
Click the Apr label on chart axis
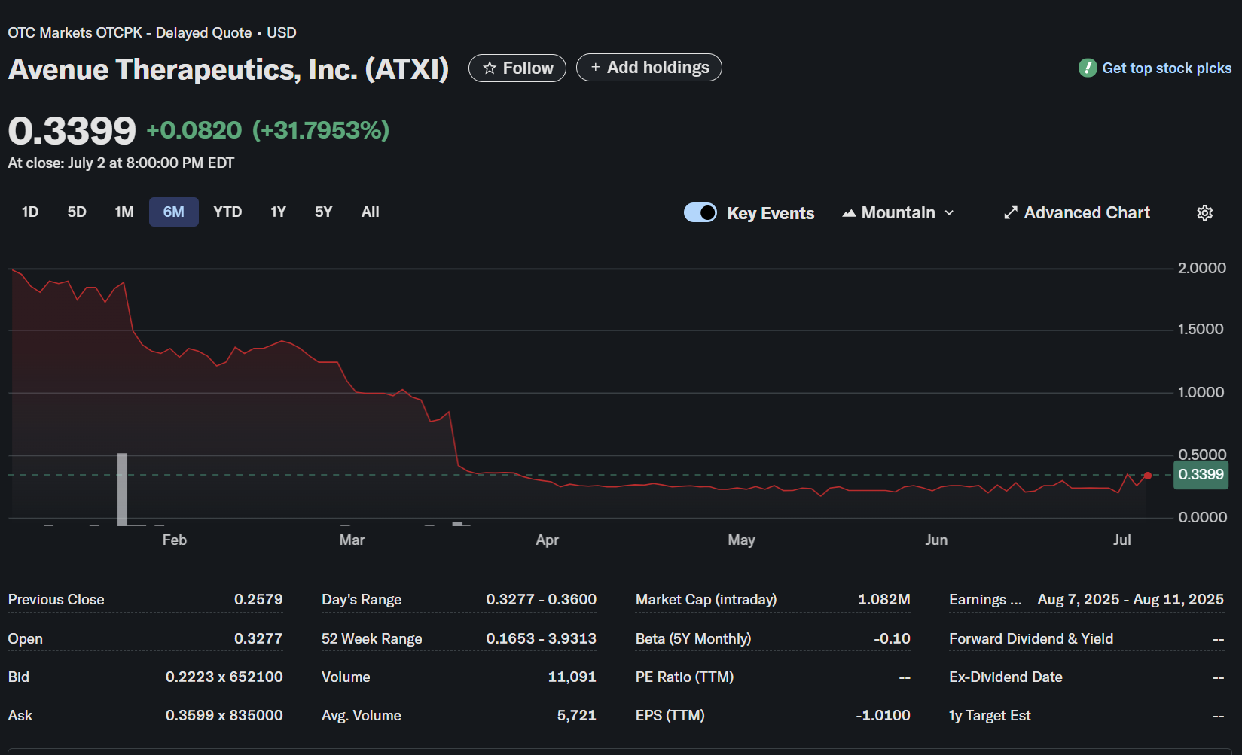click(548, 540)
